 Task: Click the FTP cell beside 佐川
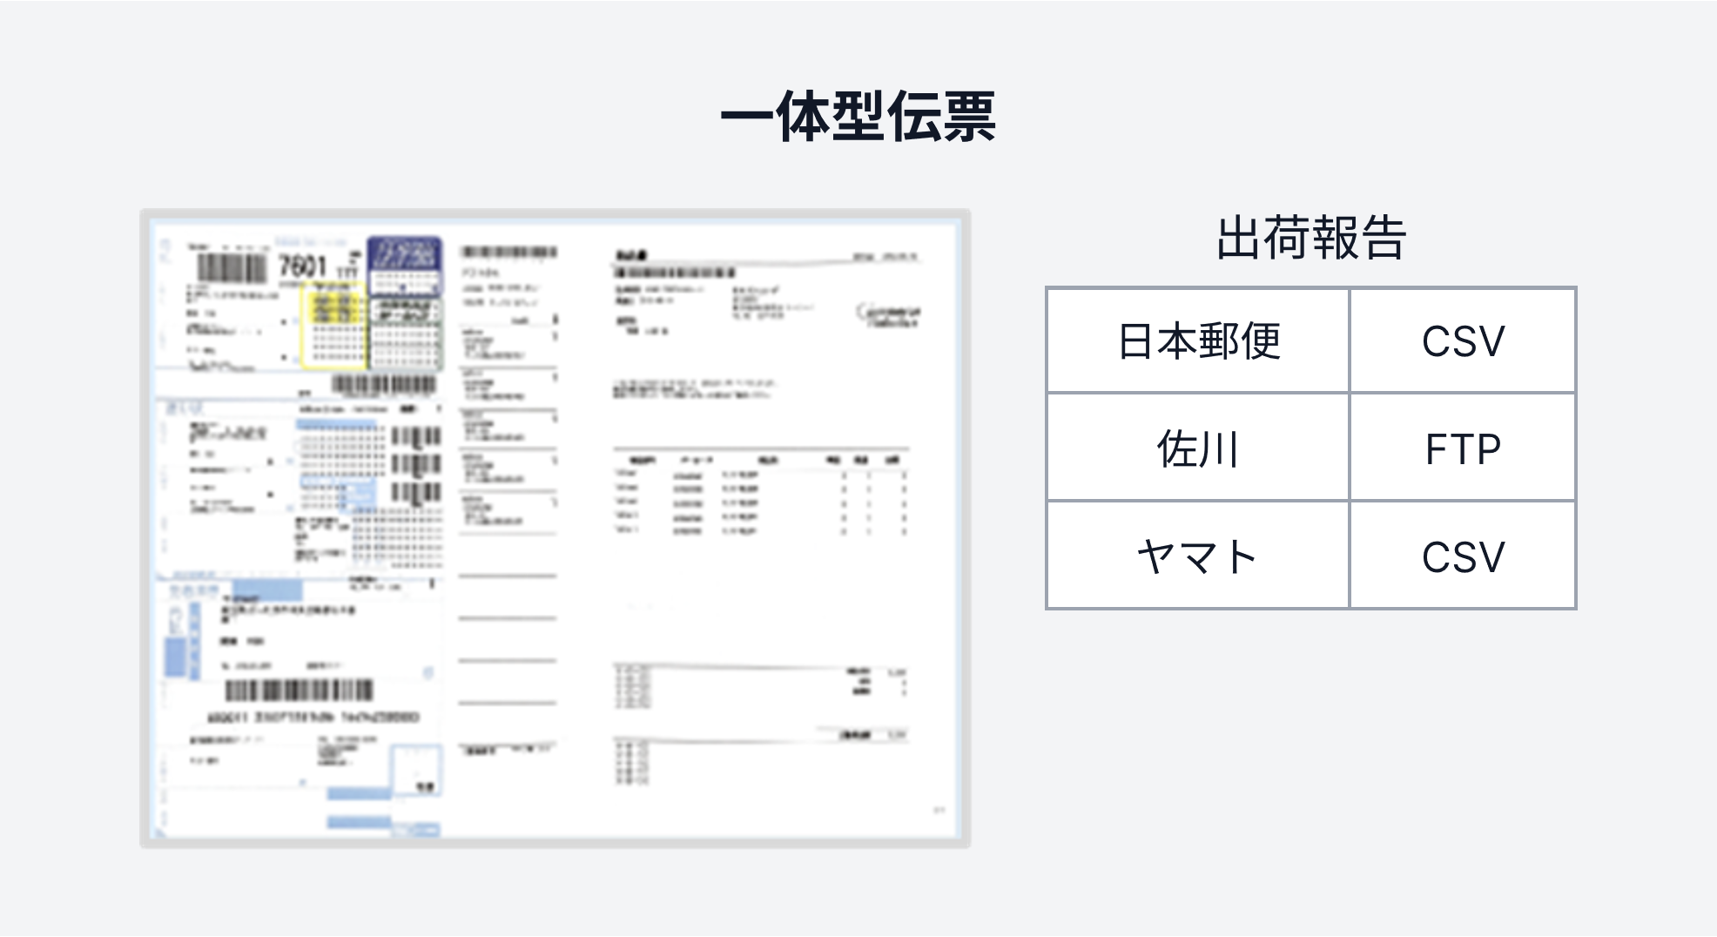(x=1463, y=448)
